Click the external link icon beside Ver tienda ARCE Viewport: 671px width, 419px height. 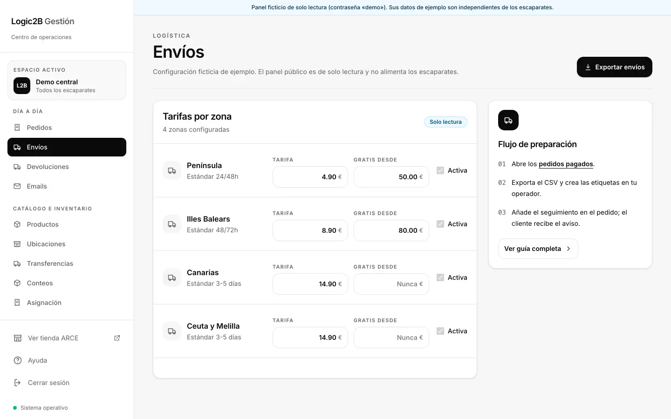(x=117, y=338)
